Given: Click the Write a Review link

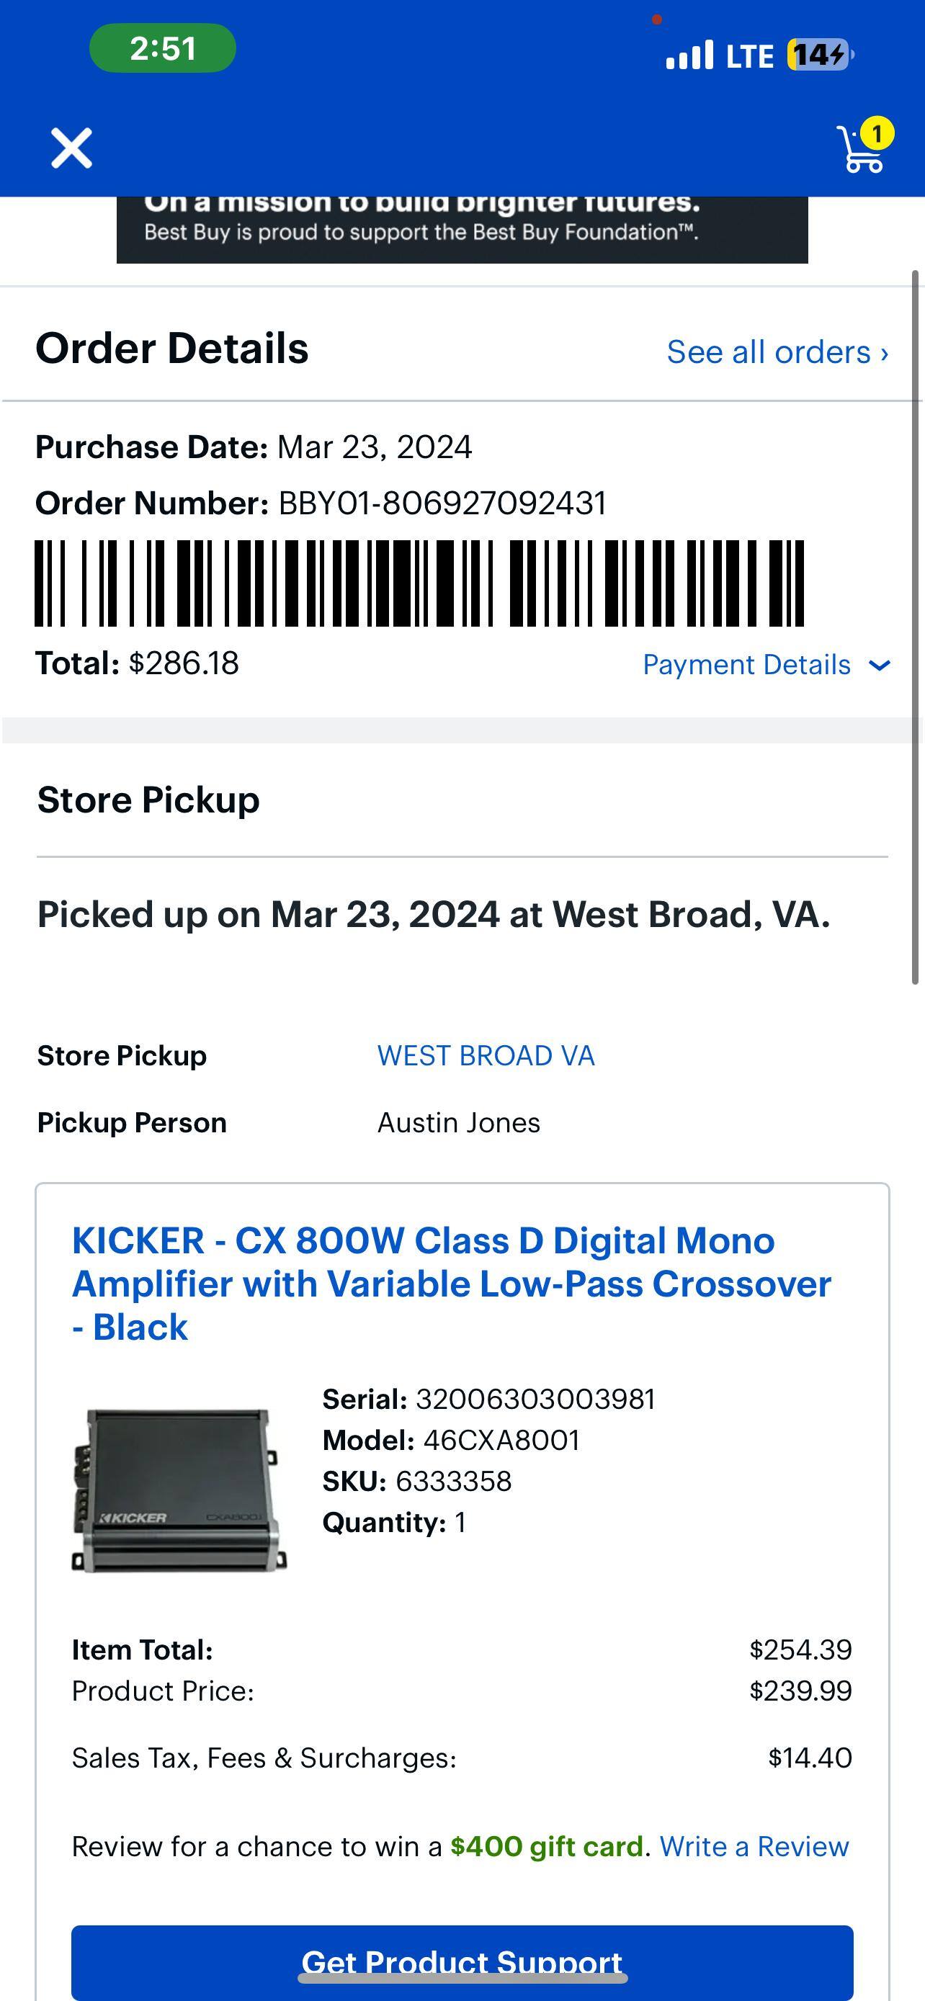Looking at the screenshot, I should (754, 1846).
